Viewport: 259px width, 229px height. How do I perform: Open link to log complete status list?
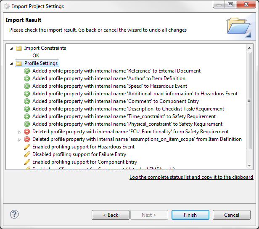pos(191,177)
